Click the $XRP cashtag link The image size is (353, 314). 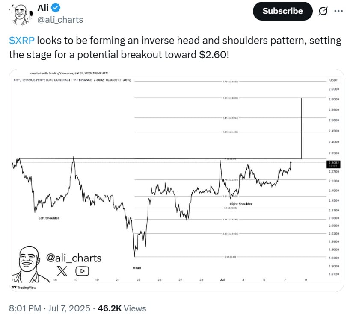point(22,41)
